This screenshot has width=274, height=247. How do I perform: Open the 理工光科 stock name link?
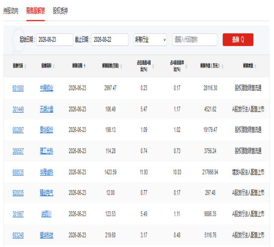click(x=47, y=151)
